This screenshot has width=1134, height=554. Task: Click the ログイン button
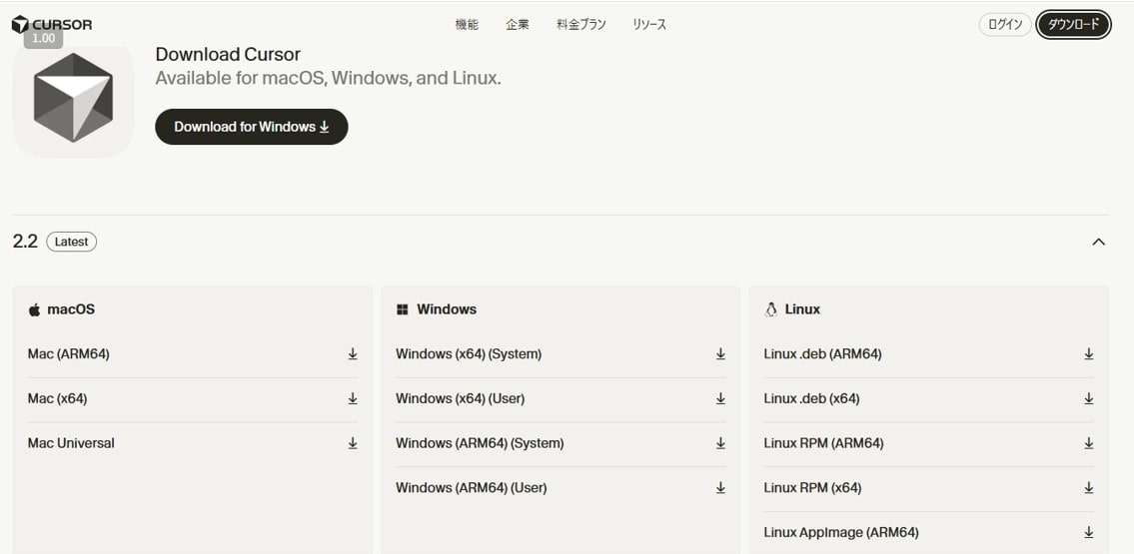(x=1005, y=25)
